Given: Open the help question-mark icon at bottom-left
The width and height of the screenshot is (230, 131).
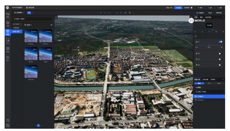Looking at the screenshot, I should click(7, 120).
